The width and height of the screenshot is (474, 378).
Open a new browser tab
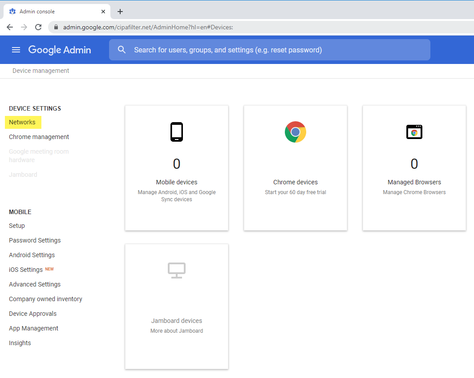(x=120, y=12)
